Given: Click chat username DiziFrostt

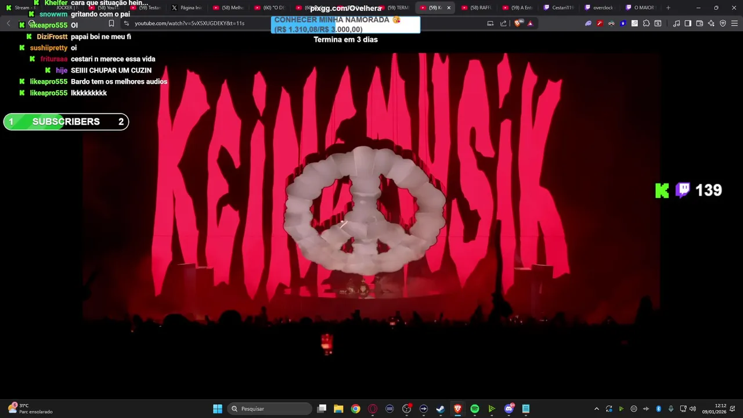Looking at the screenshot, I should point(52,37).
